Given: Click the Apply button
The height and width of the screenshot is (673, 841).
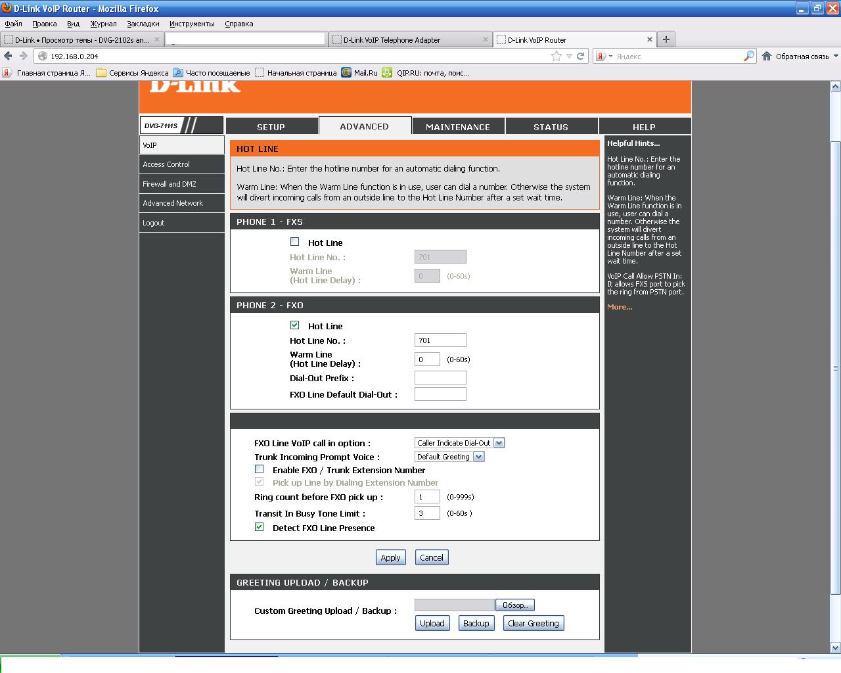Looking at the screenshot, I should click(390, 557).
